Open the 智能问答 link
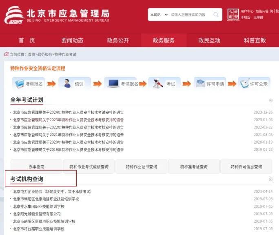The height and width of the screenshot is (235, 279). coord(262,11)
